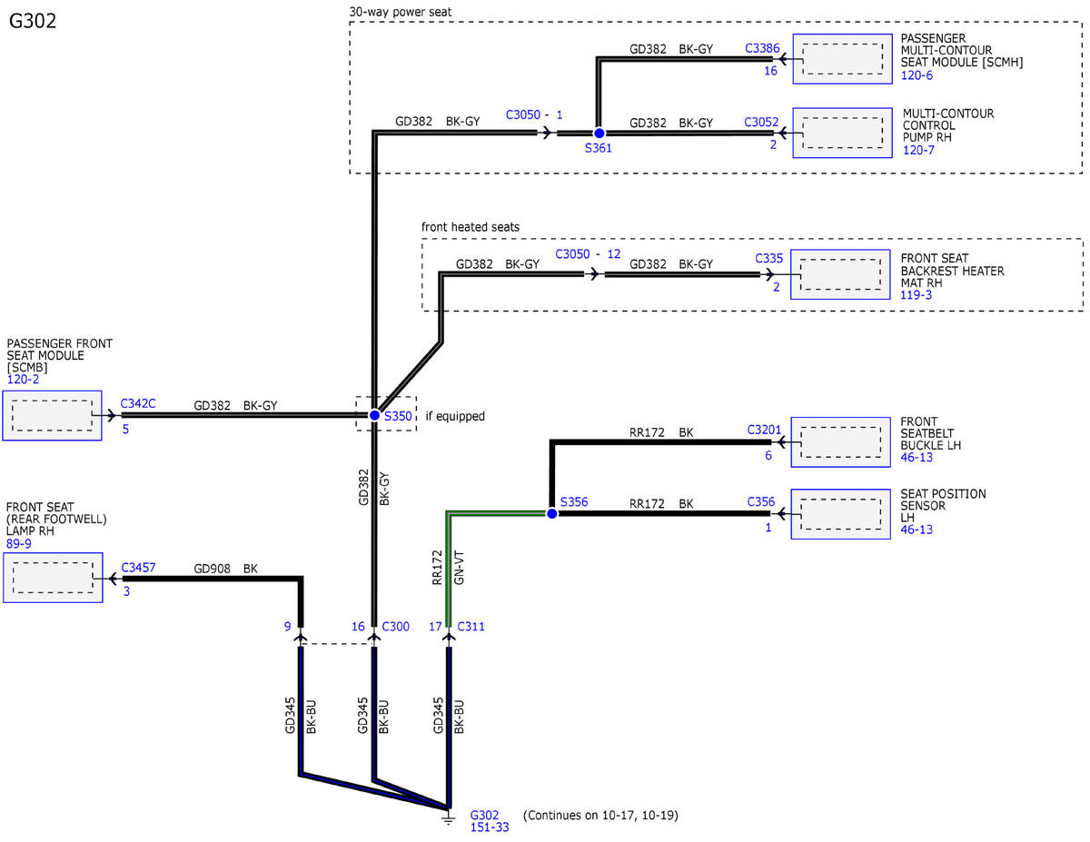Click GD382 BK-GY label on C3052 wire
The height and width of the screenshot is (842, 1090).
(671, 123)
